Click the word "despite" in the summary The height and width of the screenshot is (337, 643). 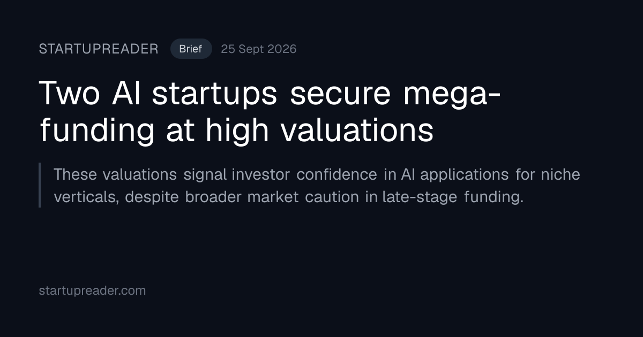153,197
